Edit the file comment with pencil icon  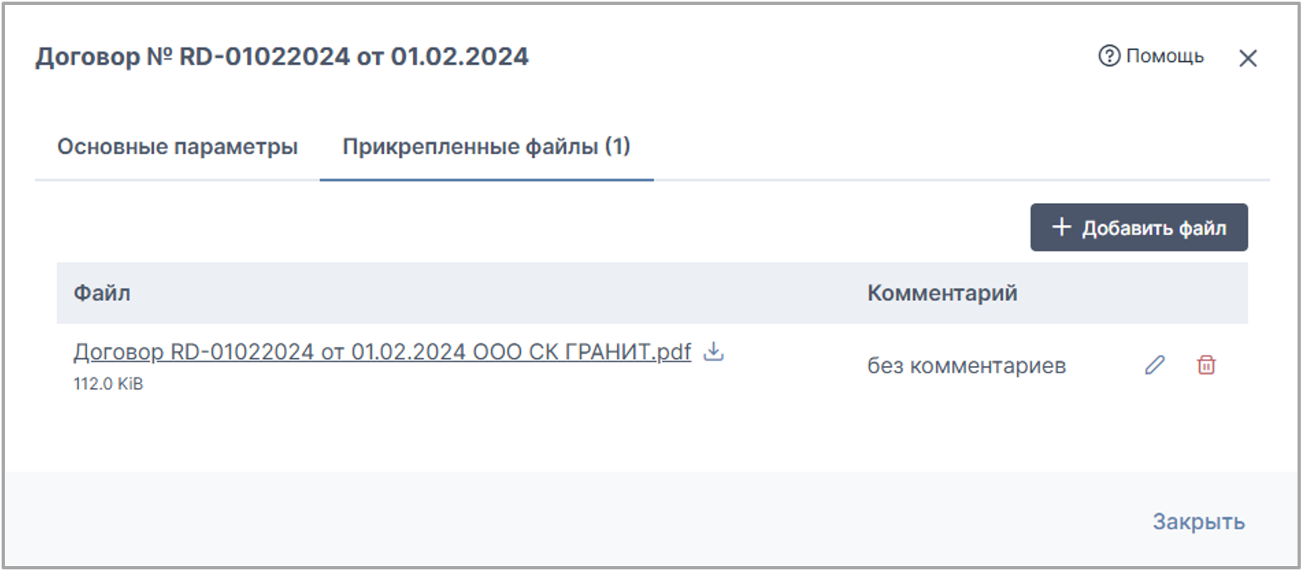coord(1155,365)
